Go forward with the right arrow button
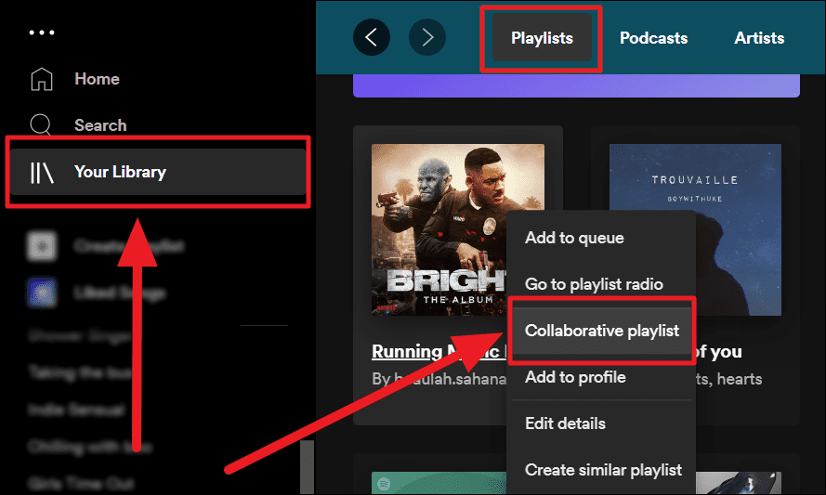Screen dimensions: 826x495 point(427,37)
